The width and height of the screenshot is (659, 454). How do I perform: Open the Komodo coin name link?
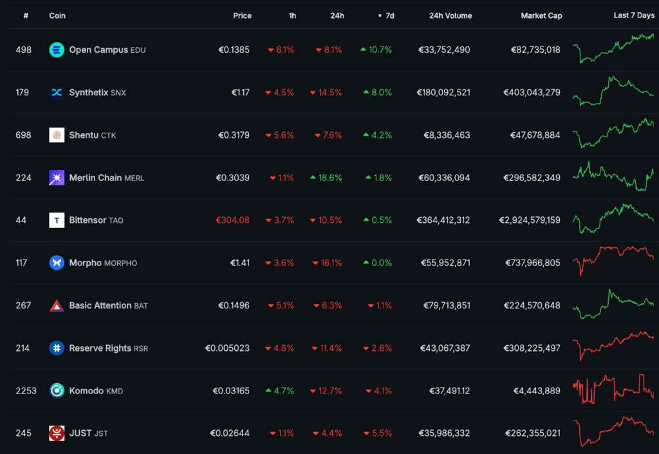[x=86, y=390]
